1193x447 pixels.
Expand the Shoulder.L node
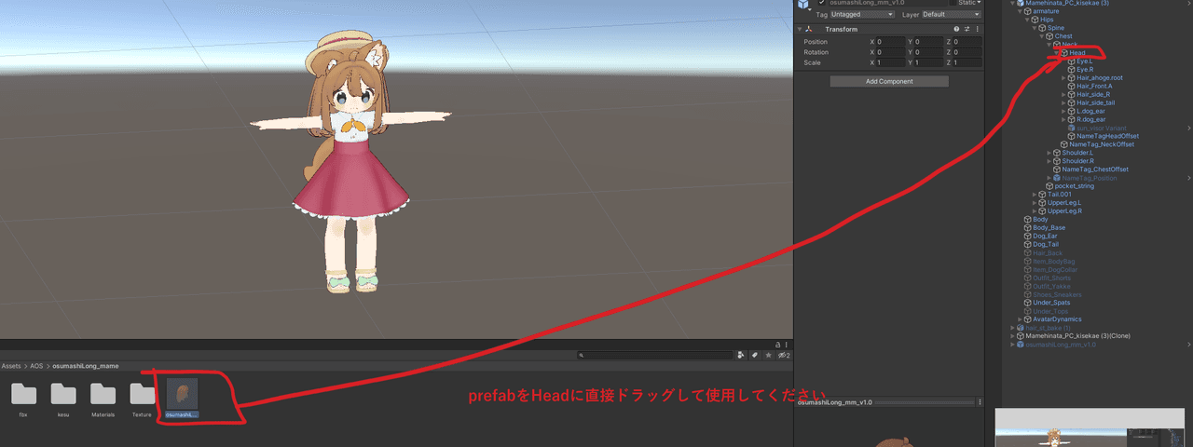click(x=1049, y=153)
